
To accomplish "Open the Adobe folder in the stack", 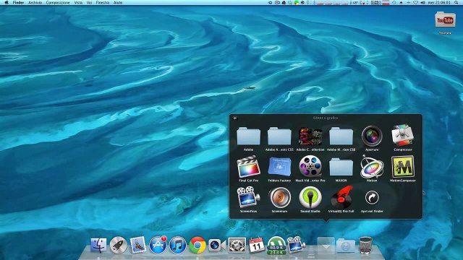I will [248, 136].
